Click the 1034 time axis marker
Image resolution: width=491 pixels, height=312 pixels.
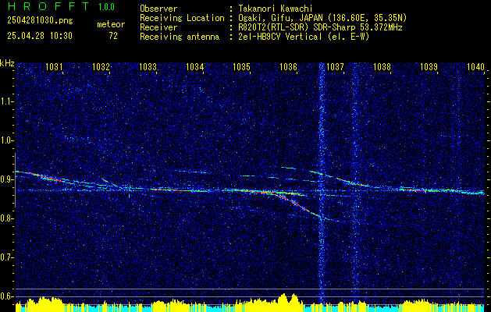click(x=195, y=66)
